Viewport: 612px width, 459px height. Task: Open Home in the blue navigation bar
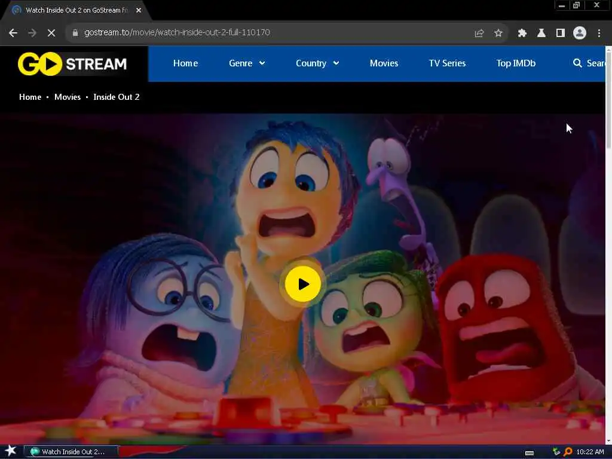[185, 63]
